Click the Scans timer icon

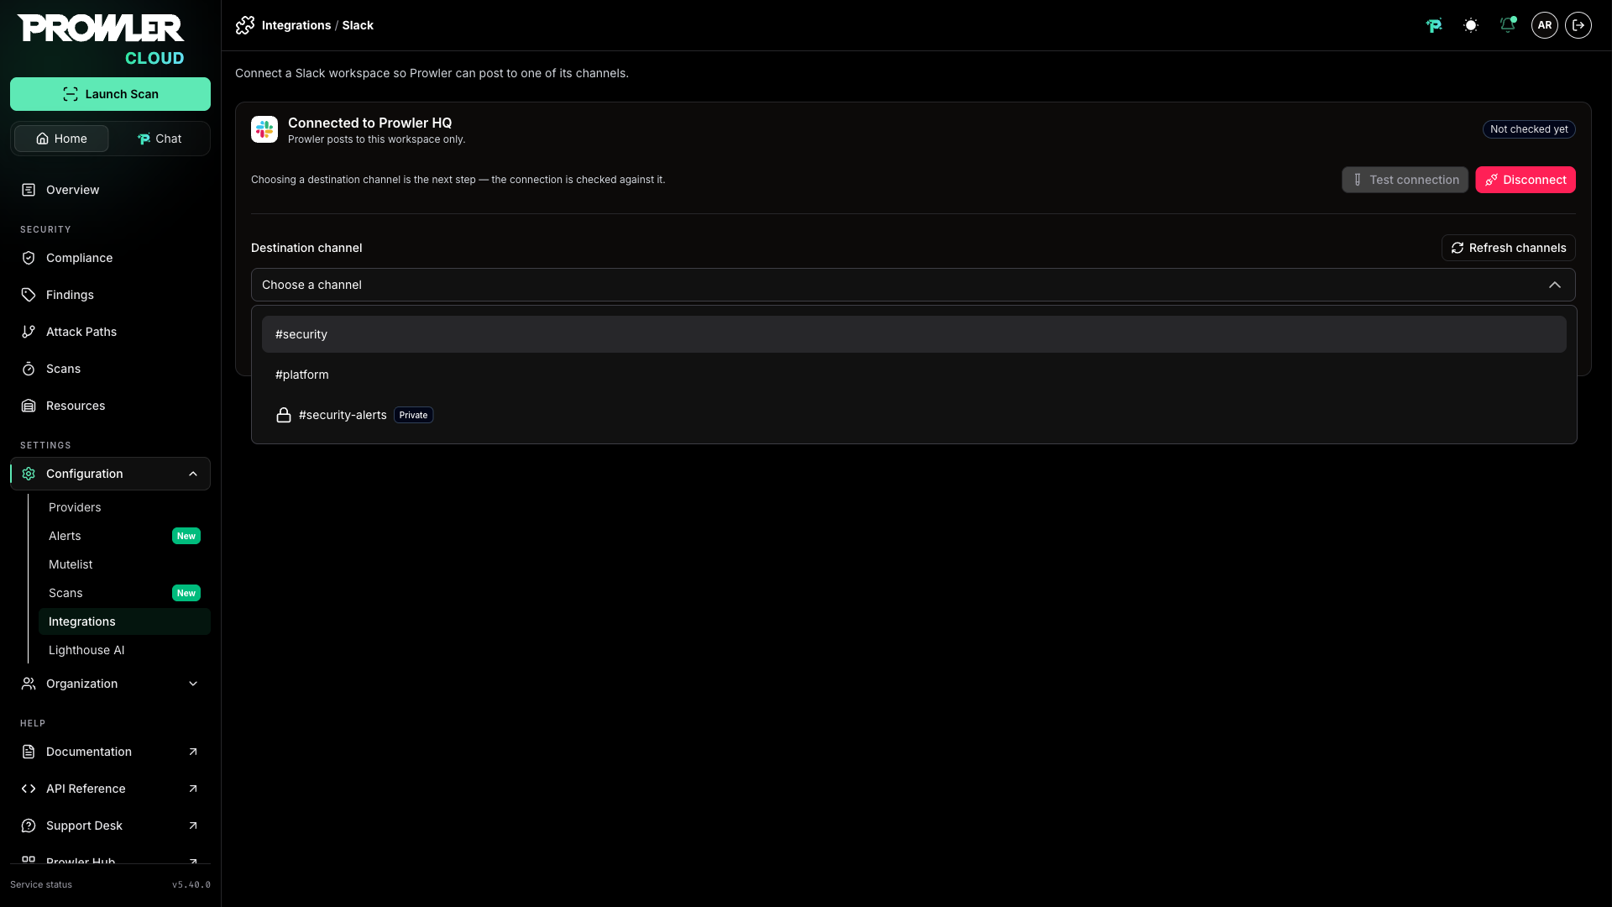point(29,369)
